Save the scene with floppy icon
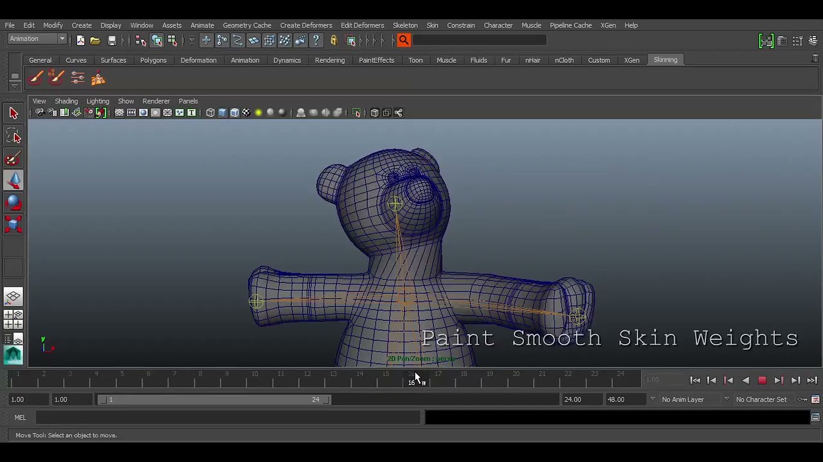This screenshot has width=823, height=462. [x=112, y=40]
